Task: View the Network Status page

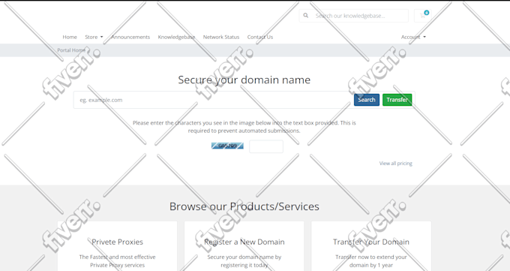Action: [221, 37]
